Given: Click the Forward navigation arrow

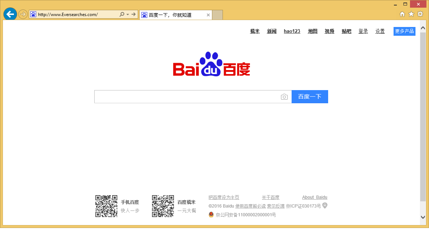Looking at the screenshot, I should (22, 15).
